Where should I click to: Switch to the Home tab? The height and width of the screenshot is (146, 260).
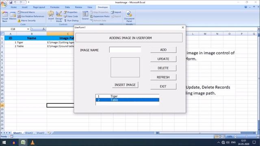tap(13, 7)
